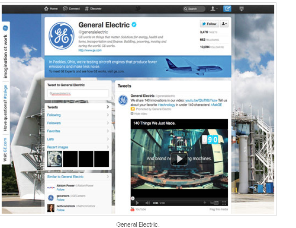
Task: Open the youtu.be link in the tweet
Action: [x=201, y=100]
